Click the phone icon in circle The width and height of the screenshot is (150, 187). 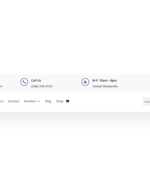click(24, 82)
